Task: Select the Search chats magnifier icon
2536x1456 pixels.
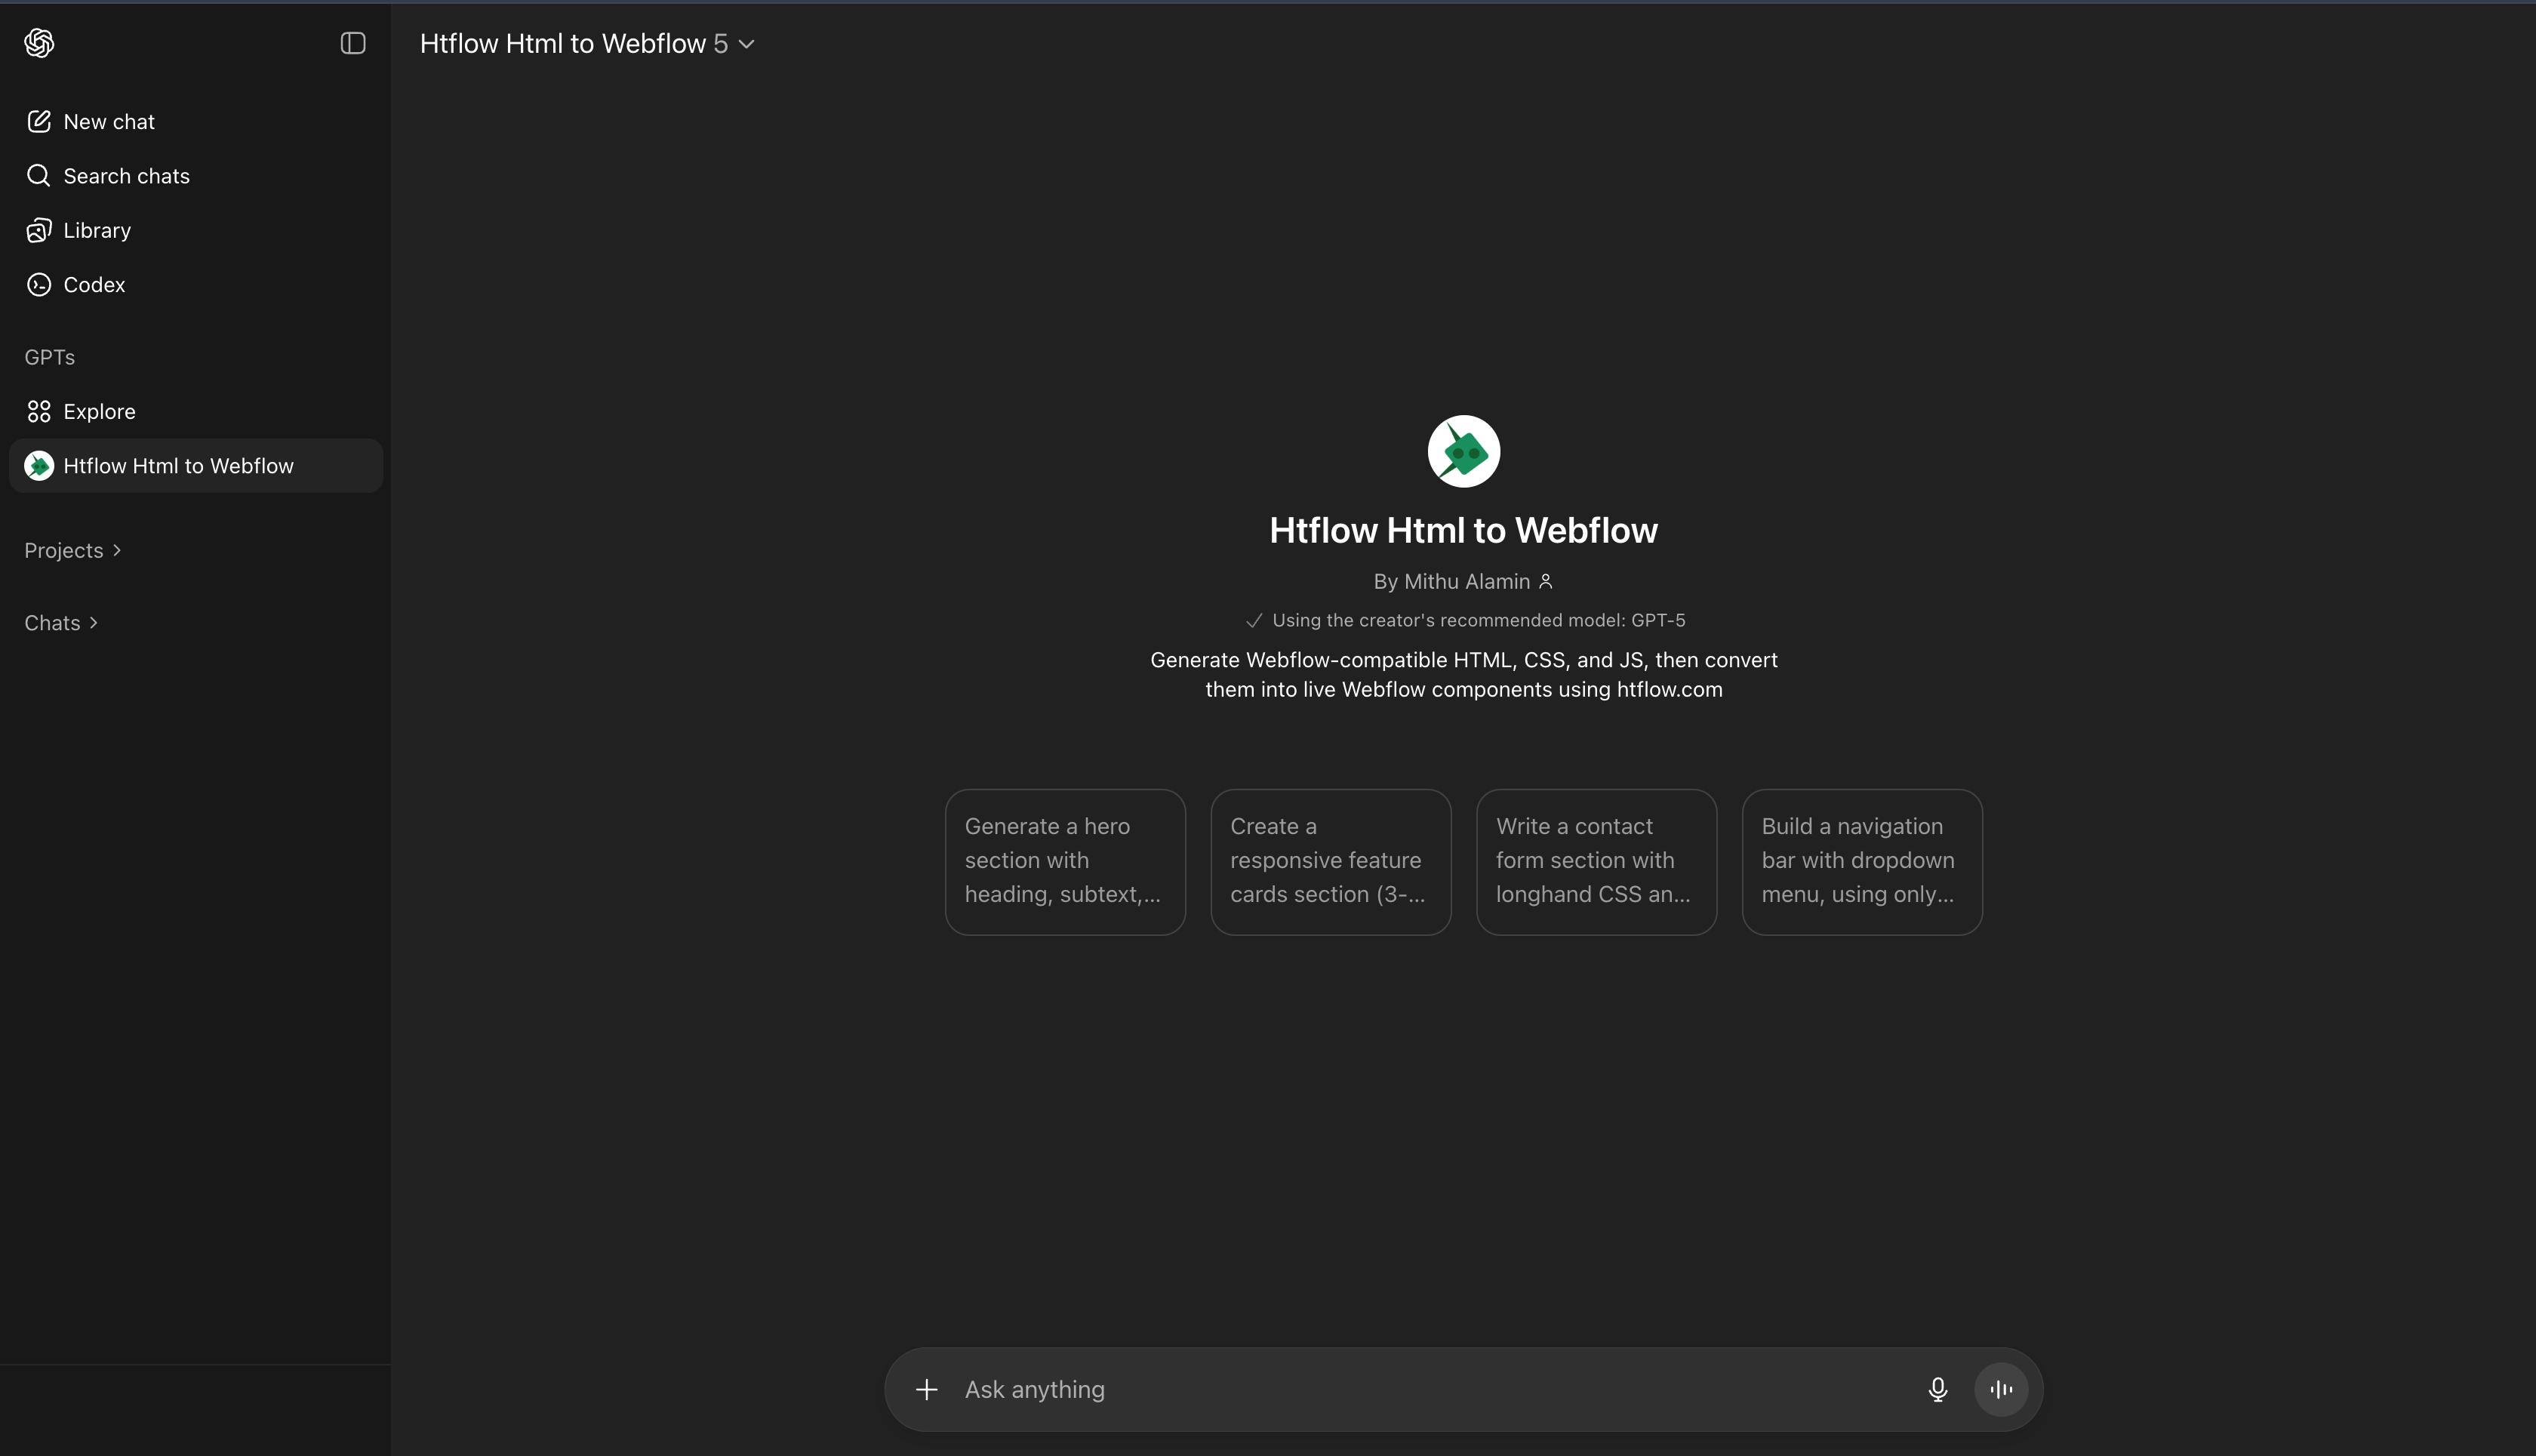Action: (x=40, y=176)
